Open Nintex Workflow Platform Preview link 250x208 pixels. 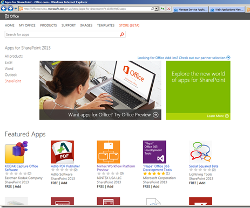point(116,168)
